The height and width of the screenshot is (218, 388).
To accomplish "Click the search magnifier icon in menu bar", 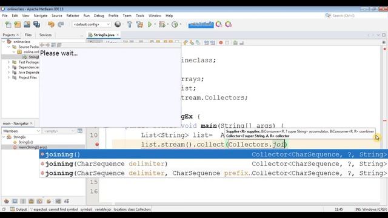I will 327,16.
